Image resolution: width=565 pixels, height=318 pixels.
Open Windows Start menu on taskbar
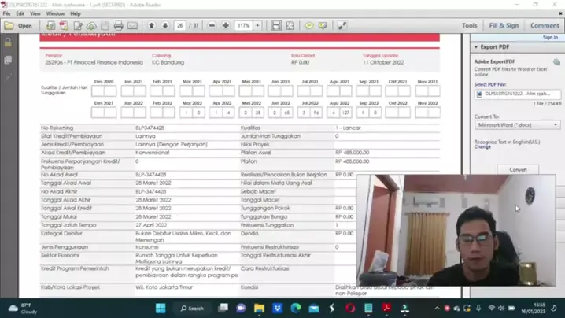[x=161, y=308]
